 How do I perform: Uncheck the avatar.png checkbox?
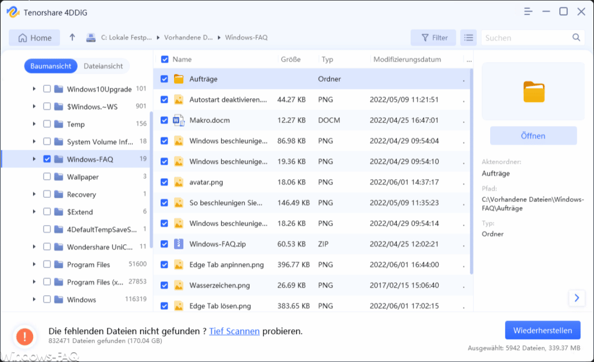(164, 182)
